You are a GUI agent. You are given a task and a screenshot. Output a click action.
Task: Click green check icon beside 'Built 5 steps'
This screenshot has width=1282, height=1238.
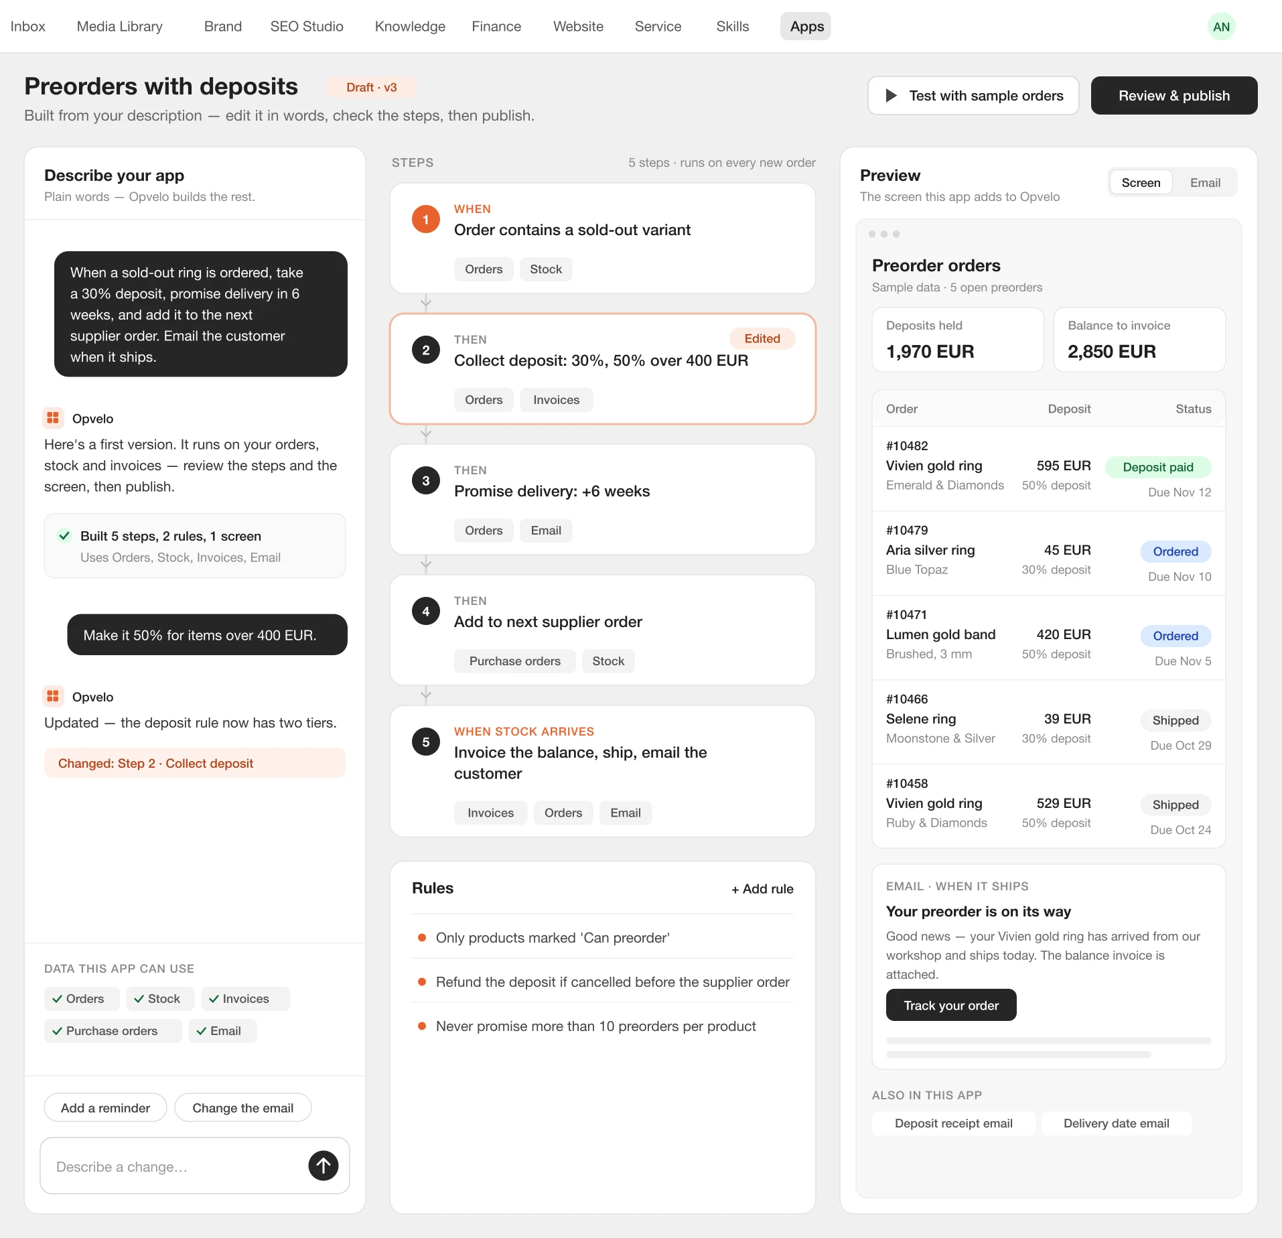point(64,535)
